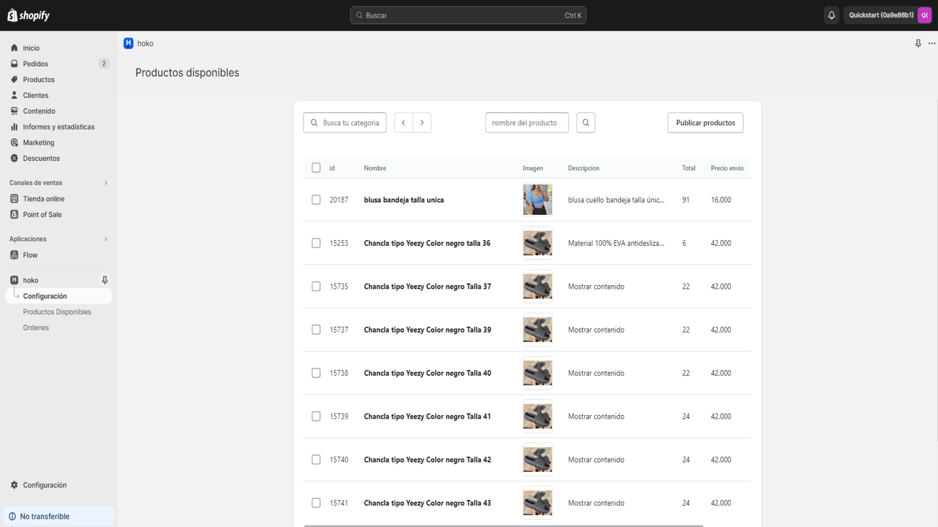938x527 pixels.
Task: Open Pedidos in the sidebar
Action: click(36, 64)
